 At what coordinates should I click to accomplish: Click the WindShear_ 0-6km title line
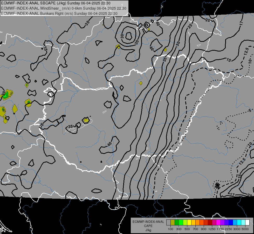tap(64, 8)
